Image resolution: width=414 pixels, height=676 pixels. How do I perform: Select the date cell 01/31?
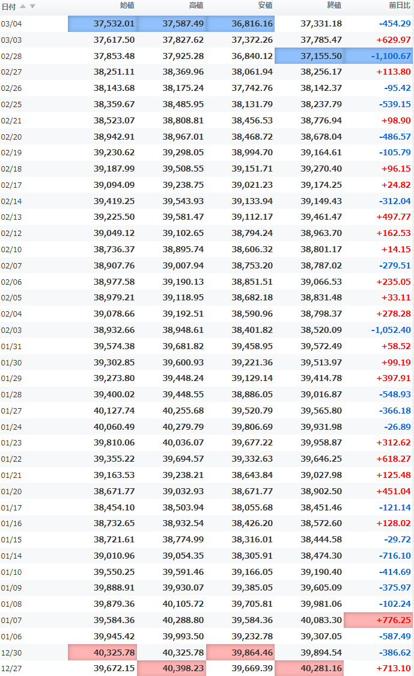coord(11,347)
